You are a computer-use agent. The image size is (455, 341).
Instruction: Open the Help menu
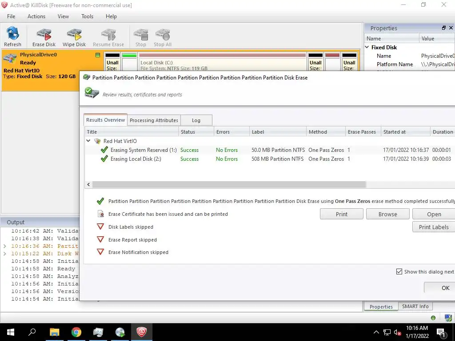click(x=111, y=16)
